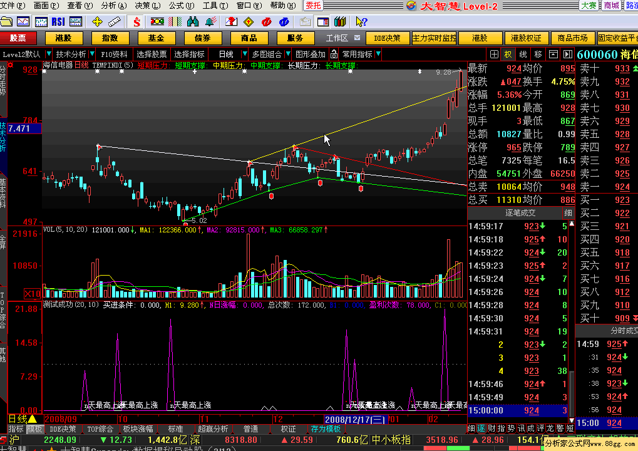Click the X10 volume scale marker
The image size is (638, 451).
33,294
